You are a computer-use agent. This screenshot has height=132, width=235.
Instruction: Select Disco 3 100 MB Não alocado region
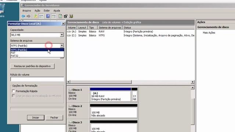[x=113, y=126]
